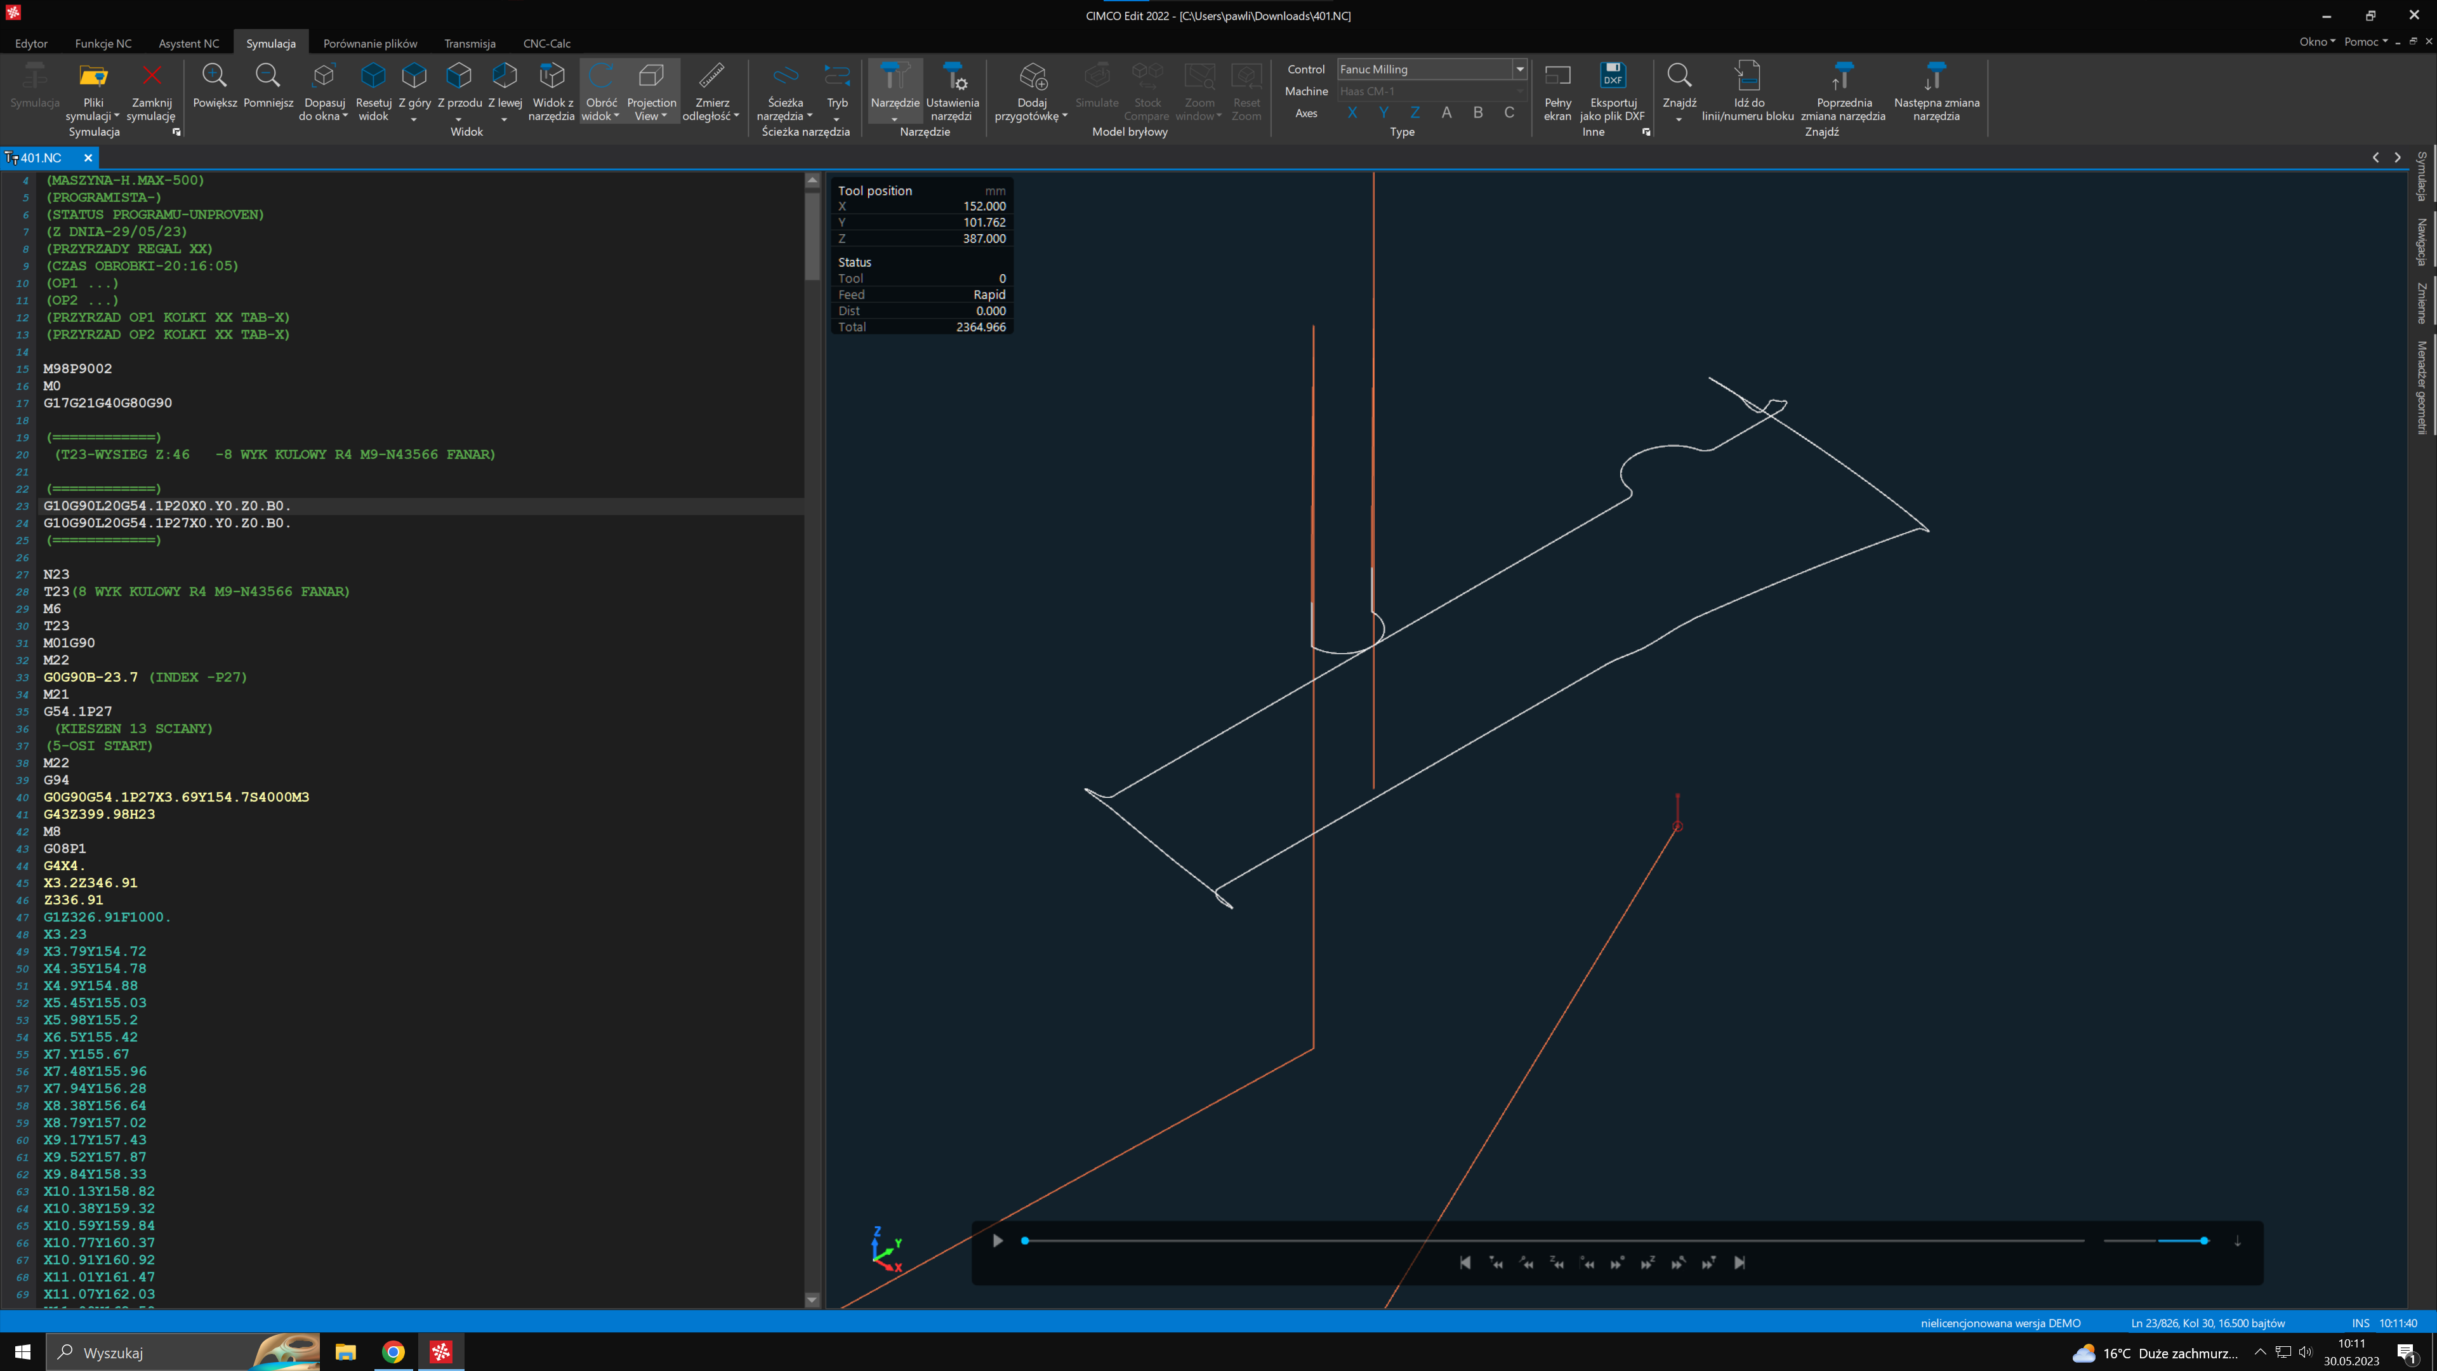Open the Tryb mode dropdown
Image resolution: width=2437 pixels, height=1371 pixels.
click(x=836, y=119)
